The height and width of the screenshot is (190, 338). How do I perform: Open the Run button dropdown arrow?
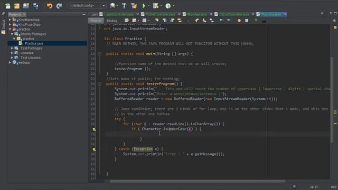tap(148, 6)
